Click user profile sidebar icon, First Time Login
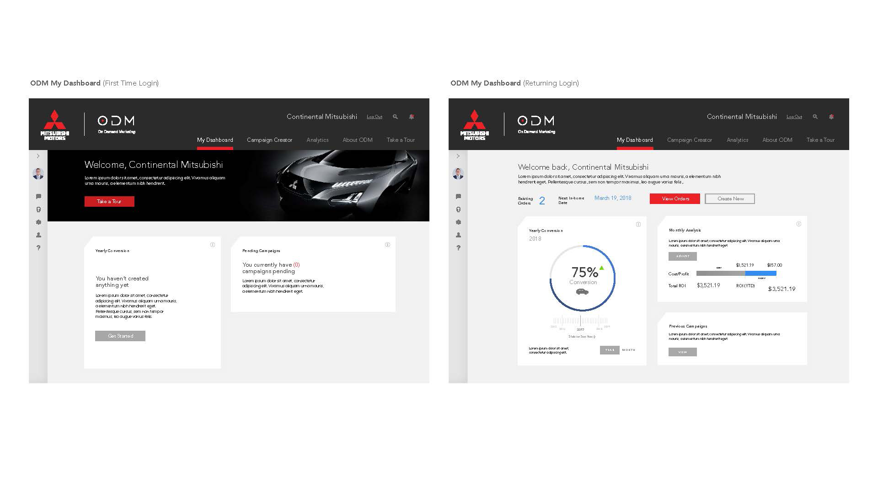 38,235
